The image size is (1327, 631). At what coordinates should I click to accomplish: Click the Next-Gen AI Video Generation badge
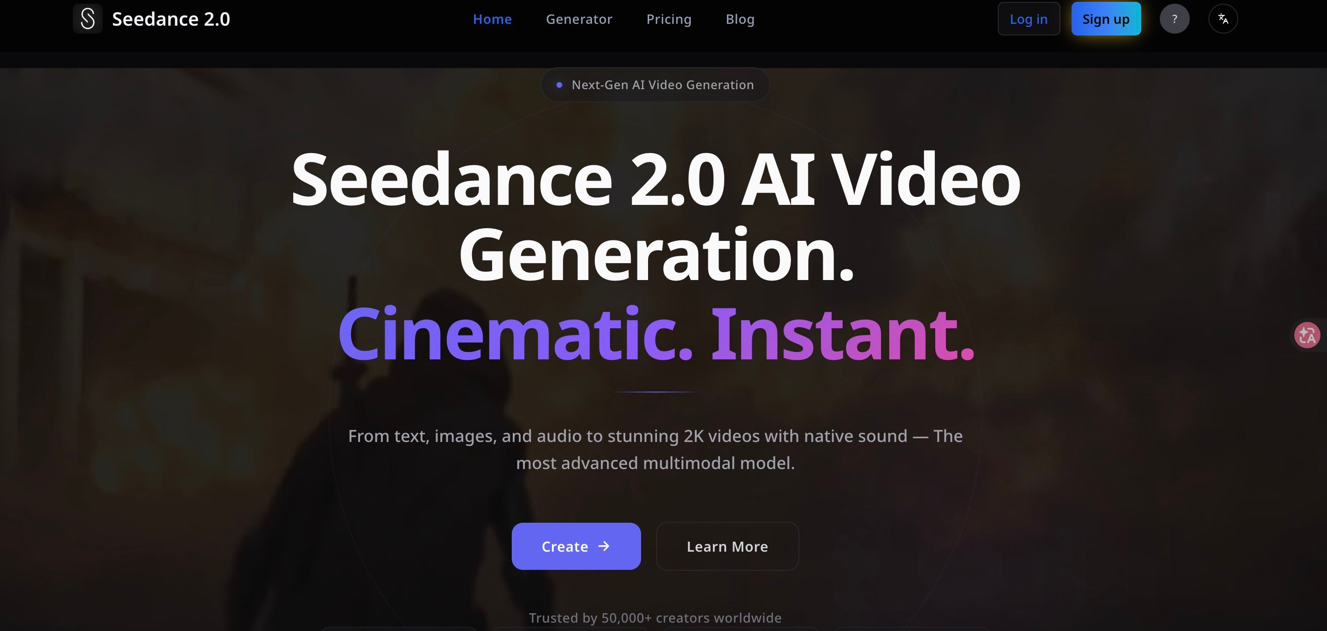655,84
